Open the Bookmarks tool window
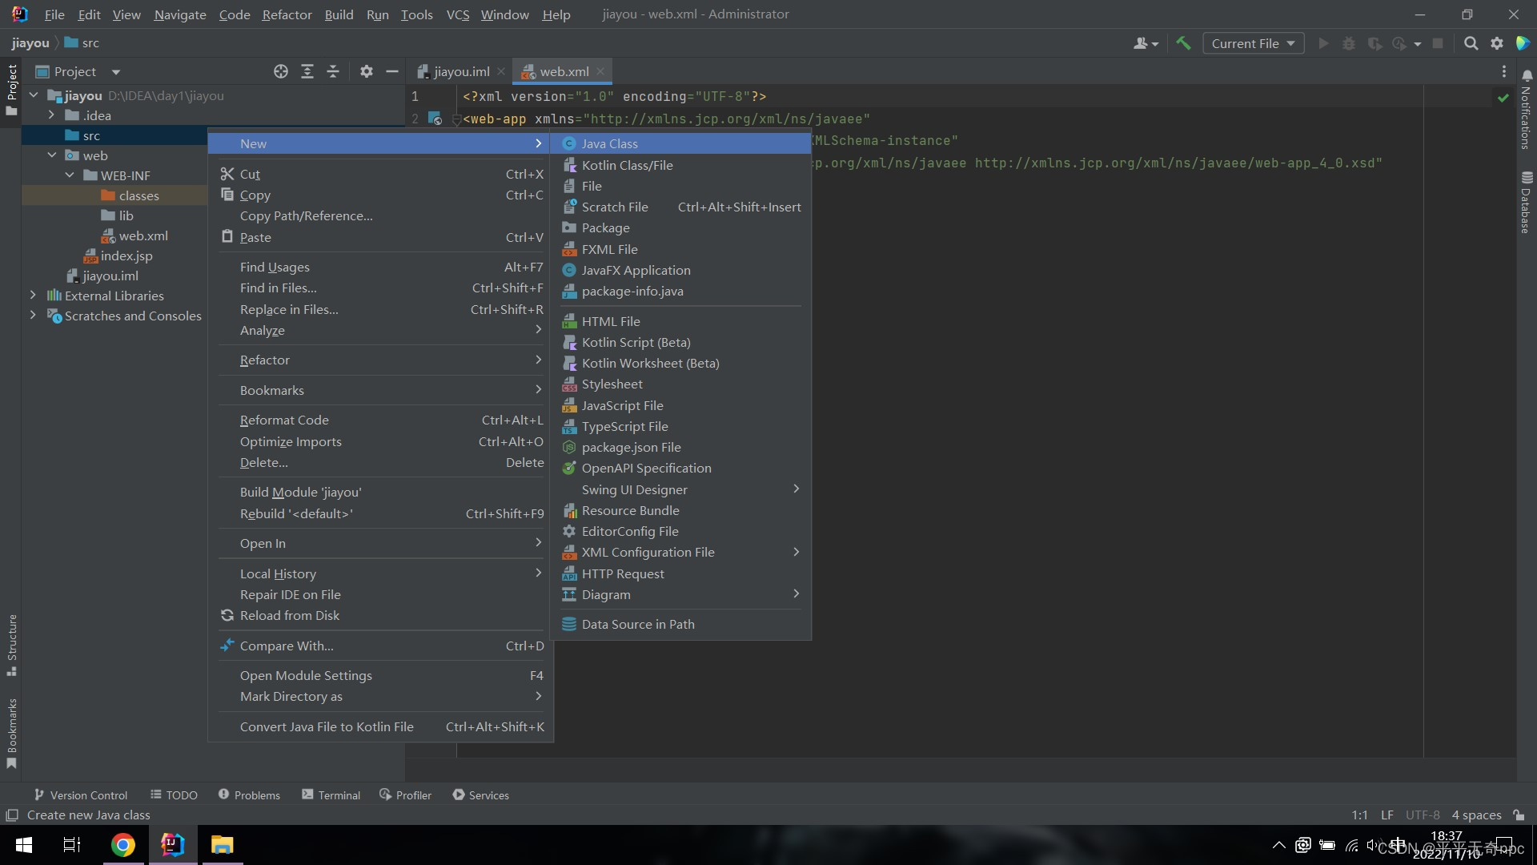Screen dimensions: 1537x865 [12, 733]
